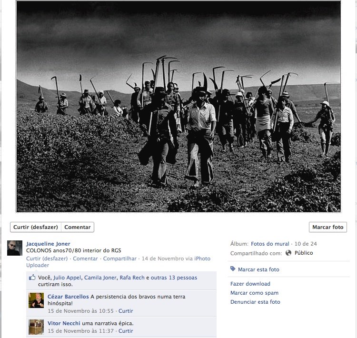The image size is (357, 338).
Task: Click the Fazer download link
Action: [x=250, y=284]
